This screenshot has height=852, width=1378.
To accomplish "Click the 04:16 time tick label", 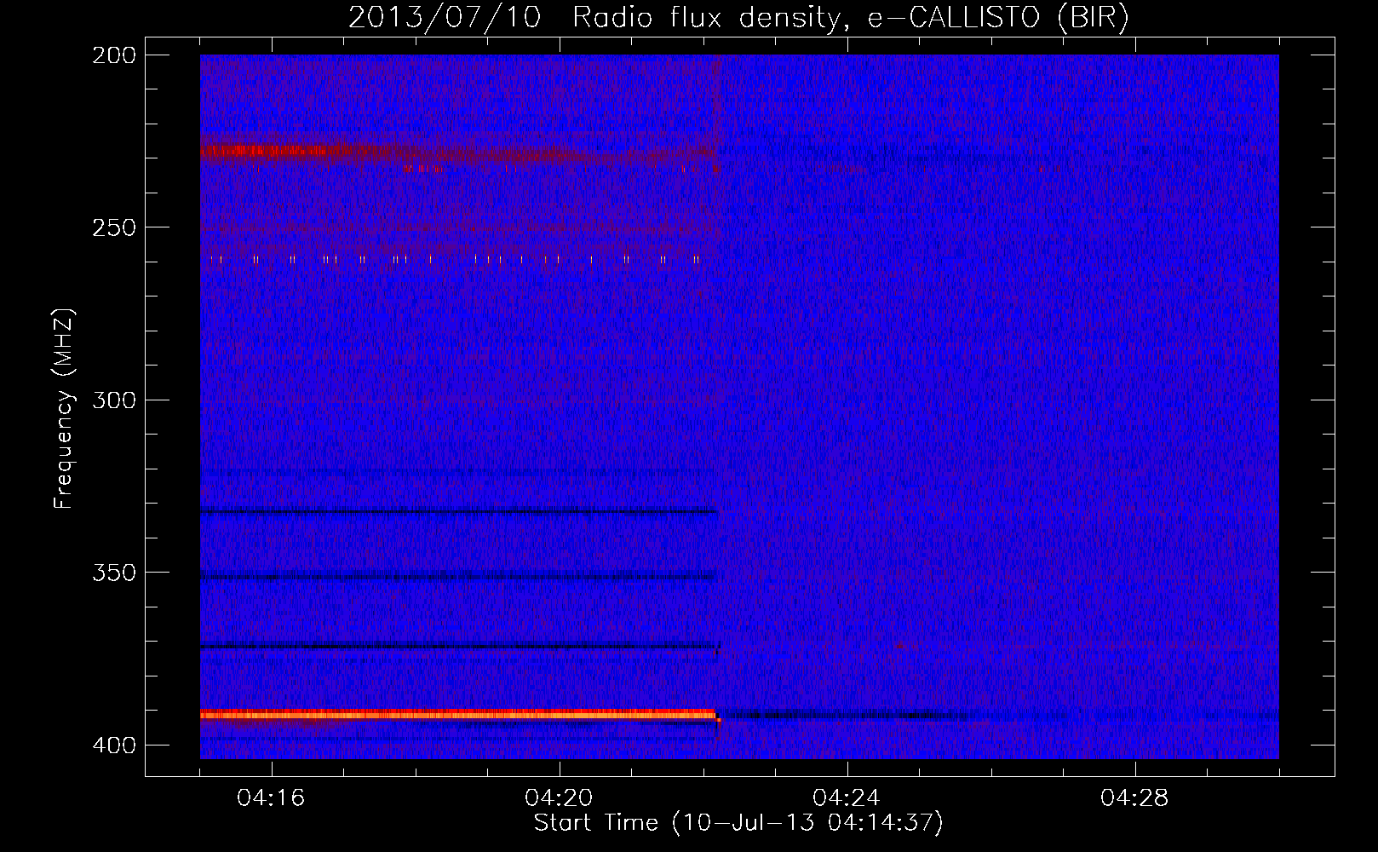I will 271,798.
